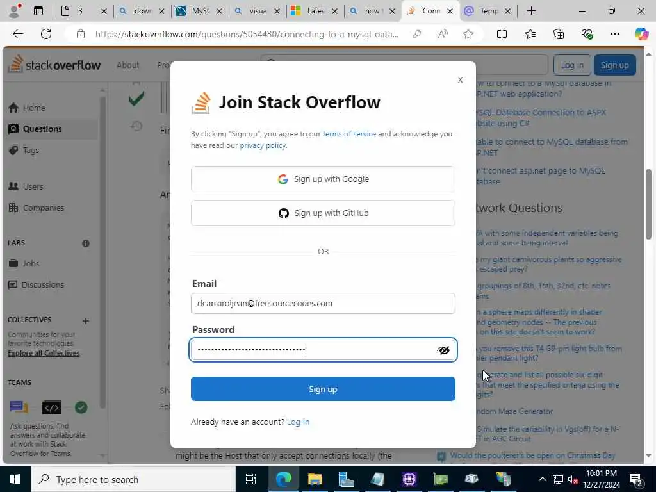Open the Random Maze Generator question link
This screenshot has width=656, height=492.
click(x=514, y=411)
